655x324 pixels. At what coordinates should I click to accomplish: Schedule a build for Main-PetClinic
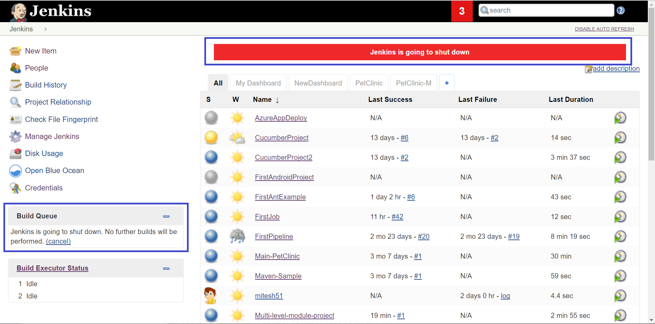tap(620, 256)
